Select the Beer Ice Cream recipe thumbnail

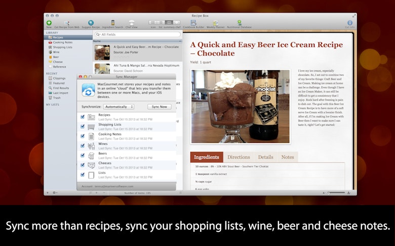102,52
